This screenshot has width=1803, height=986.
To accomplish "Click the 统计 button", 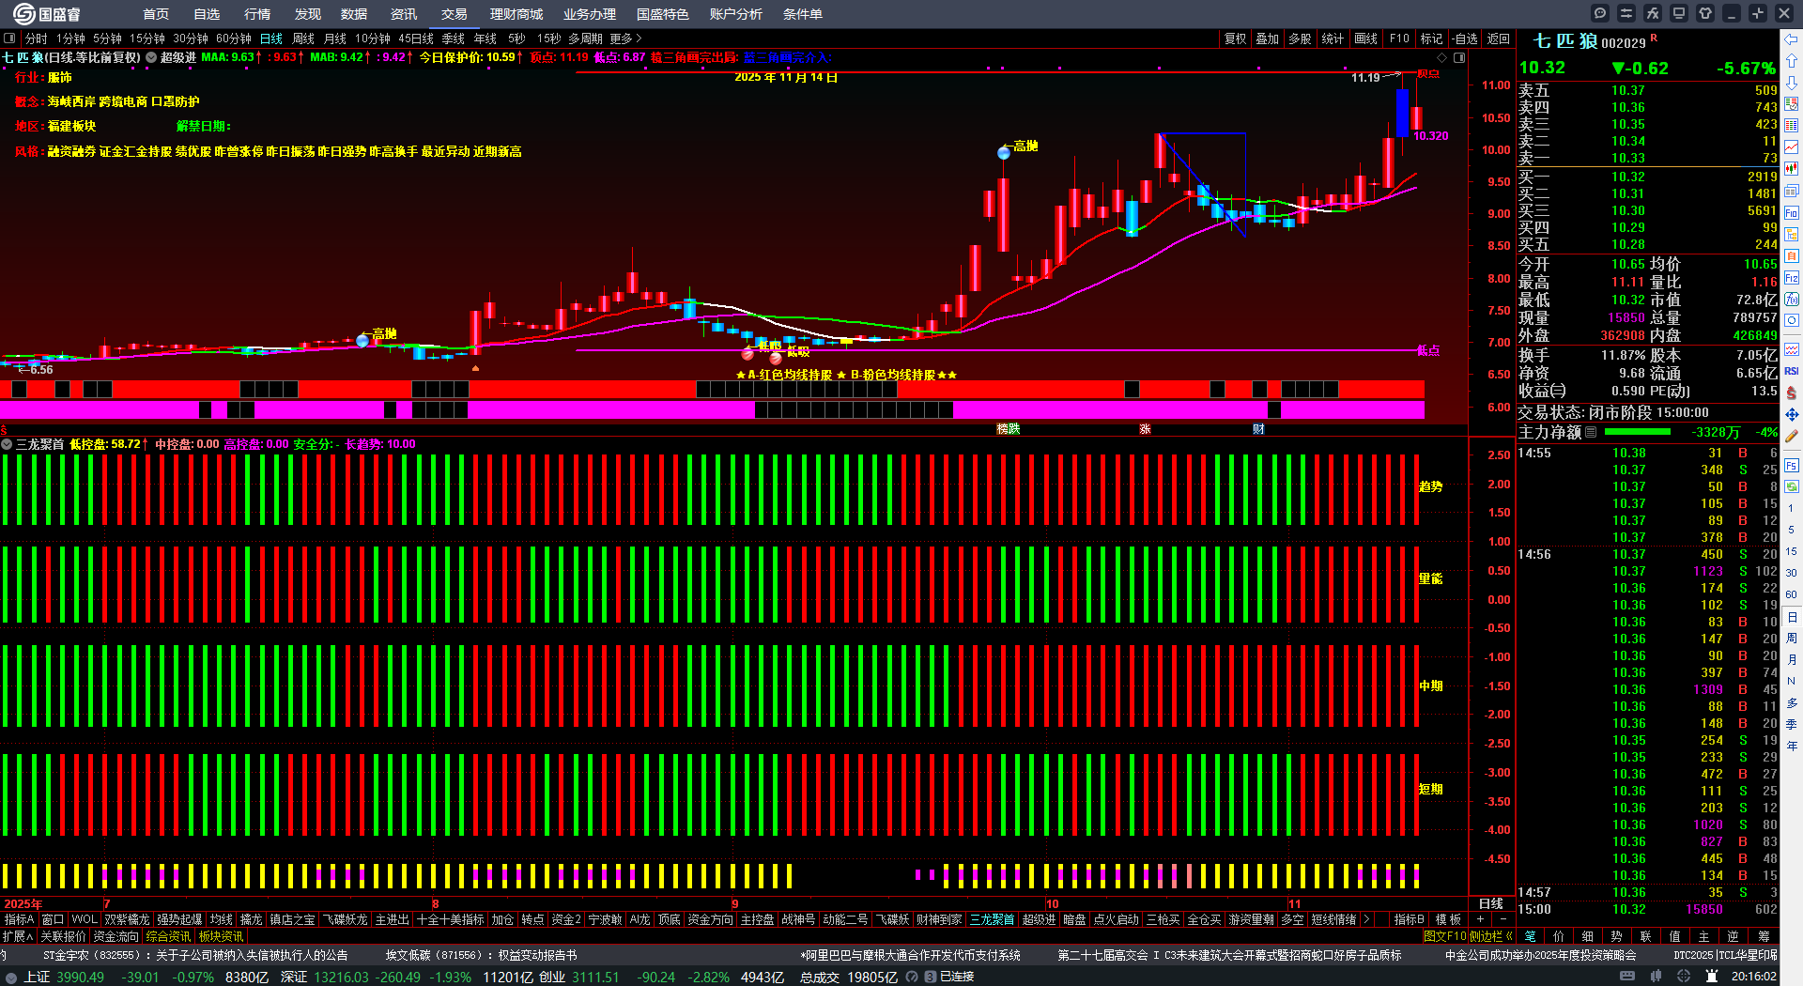I will (1333, 39).
